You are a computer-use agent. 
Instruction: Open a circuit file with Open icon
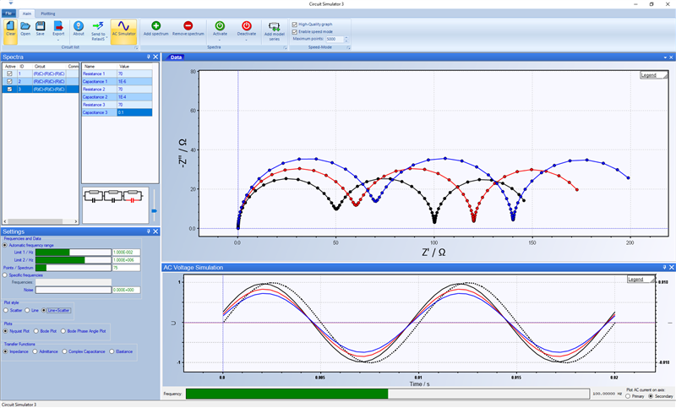point(25,26)
